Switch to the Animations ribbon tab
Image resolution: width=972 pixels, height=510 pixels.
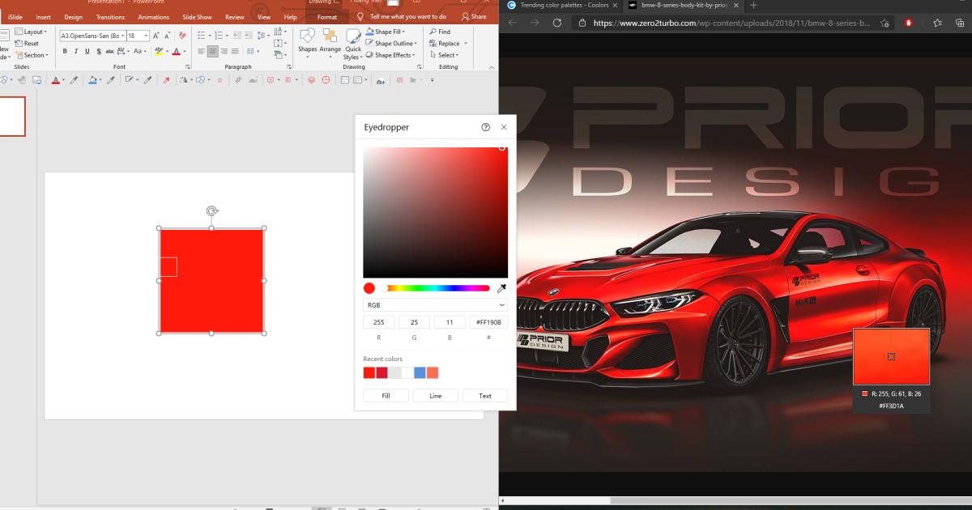click(154, 16)
